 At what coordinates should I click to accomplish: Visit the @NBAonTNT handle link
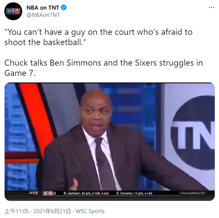click(x=43, y=15)
